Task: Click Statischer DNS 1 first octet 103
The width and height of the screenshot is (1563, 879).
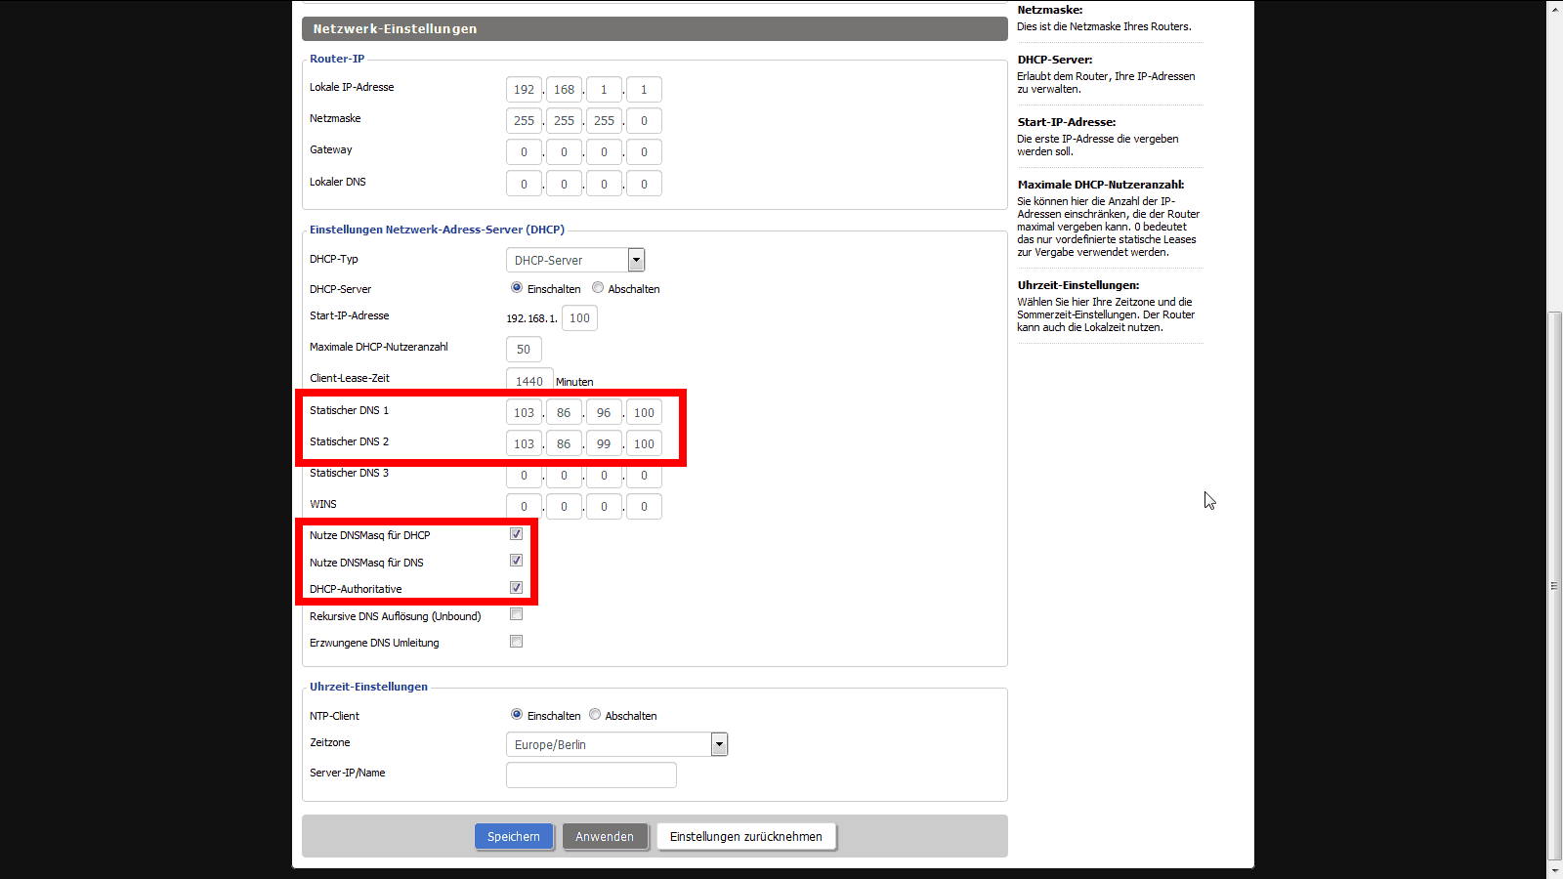Action: click(524, 413)
